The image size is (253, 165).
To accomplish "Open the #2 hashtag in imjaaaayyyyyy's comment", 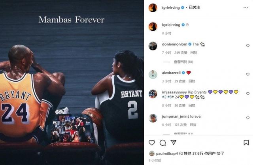I will click(164, 97).
